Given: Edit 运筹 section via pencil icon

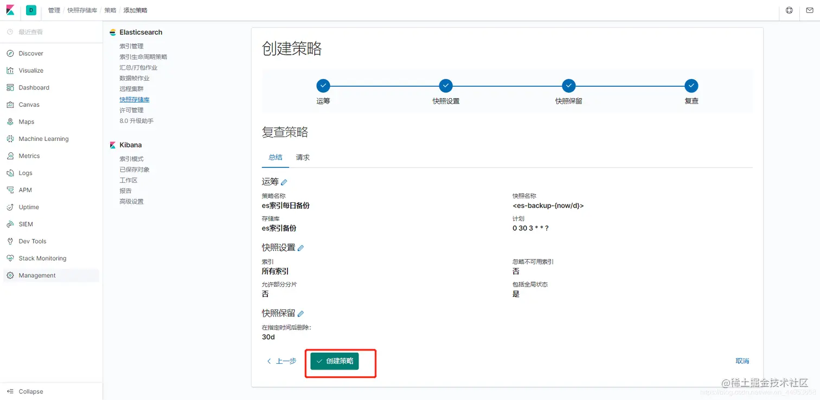Looking at the screenshot, I should 284,182.
